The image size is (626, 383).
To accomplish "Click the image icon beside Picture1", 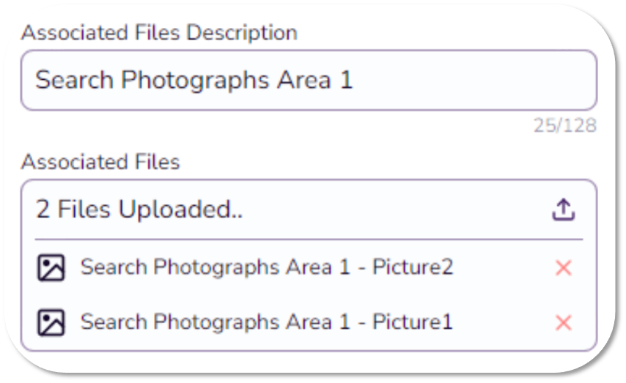I will click(x=51, y=322).
